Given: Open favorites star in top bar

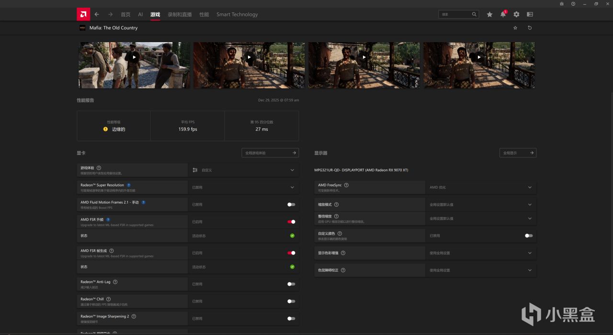Looking at the screenshot, I should [x=489, y=14].
